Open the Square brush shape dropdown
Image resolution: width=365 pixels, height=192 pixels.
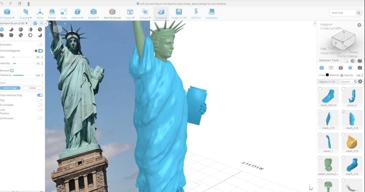pos(21,83)
